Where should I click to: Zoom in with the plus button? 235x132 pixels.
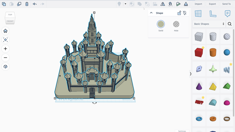coord(6,49)
